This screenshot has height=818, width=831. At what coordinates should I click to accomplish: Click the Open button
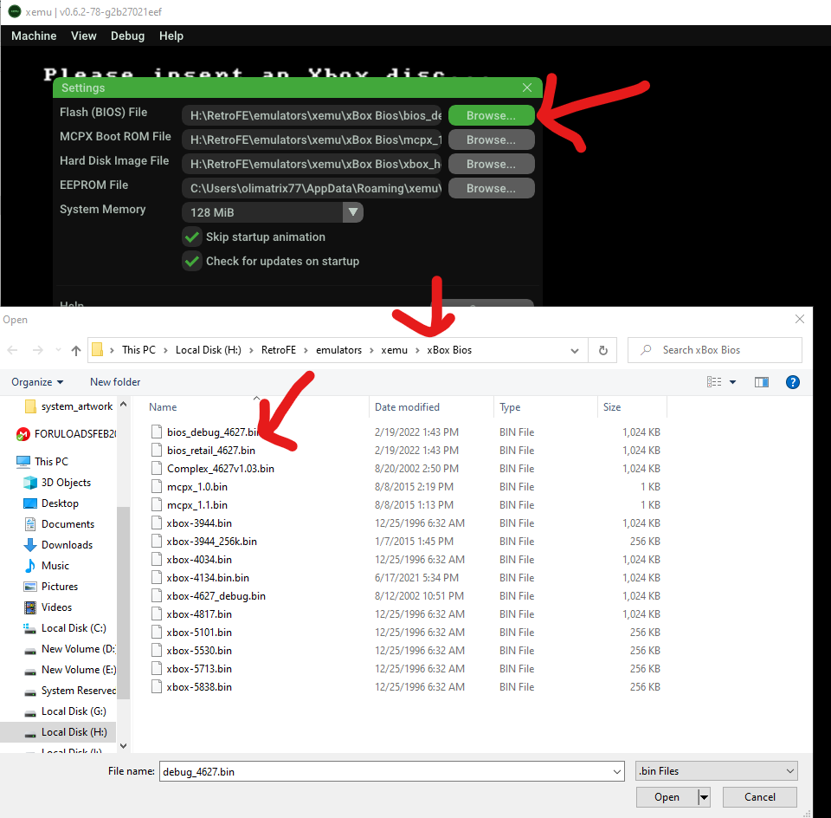(667, 797)
